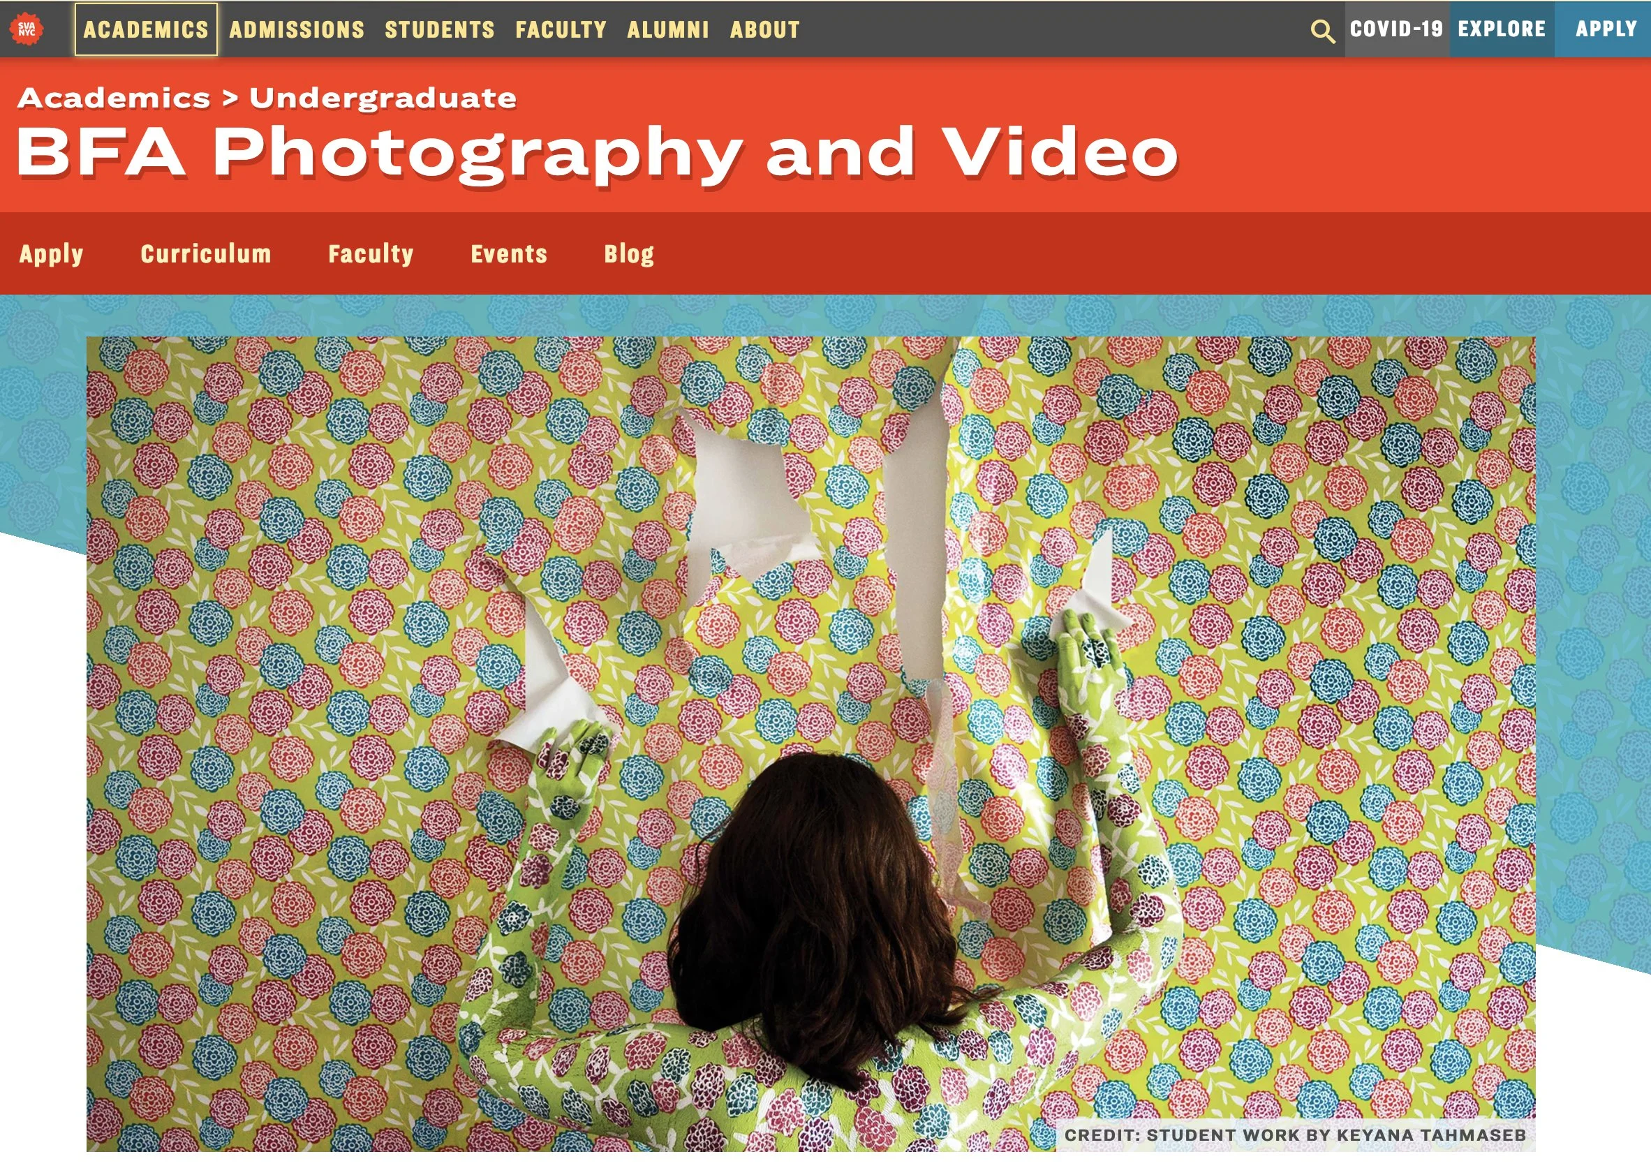Click the Keyana Tahmaseb photo credit
Image resolution: width=1651 pixels, height=1168 pixels.
[1294, 1135]
